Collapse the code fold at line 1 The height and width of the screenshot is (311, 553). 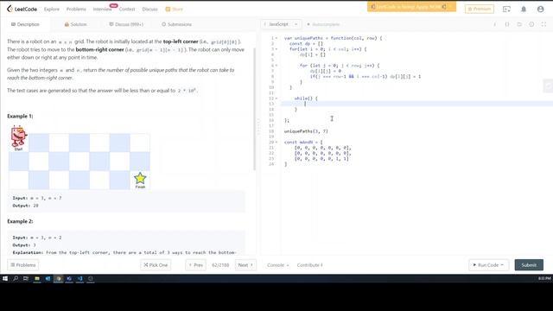point(276,38)
